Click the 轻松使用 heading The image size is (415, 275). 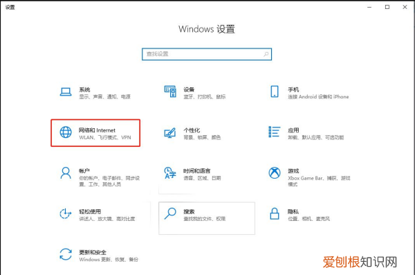(90, 212)
